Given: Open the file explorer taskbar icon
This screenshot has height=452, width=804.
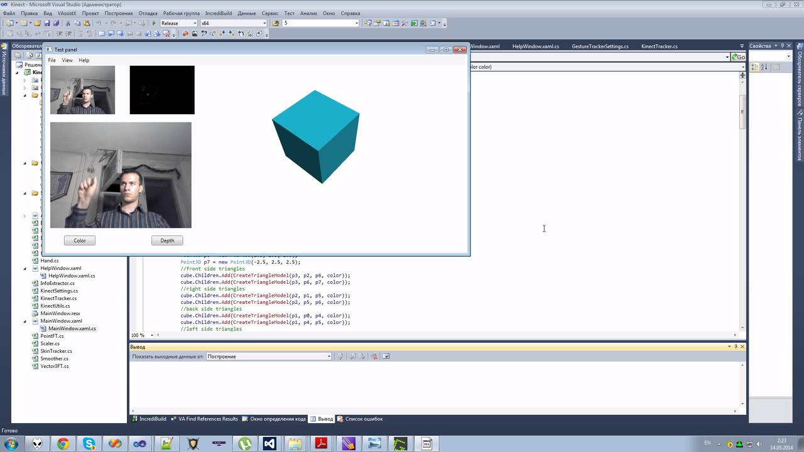Looking at the screenshot, I should pyautogui.click(x=295, y=444).
